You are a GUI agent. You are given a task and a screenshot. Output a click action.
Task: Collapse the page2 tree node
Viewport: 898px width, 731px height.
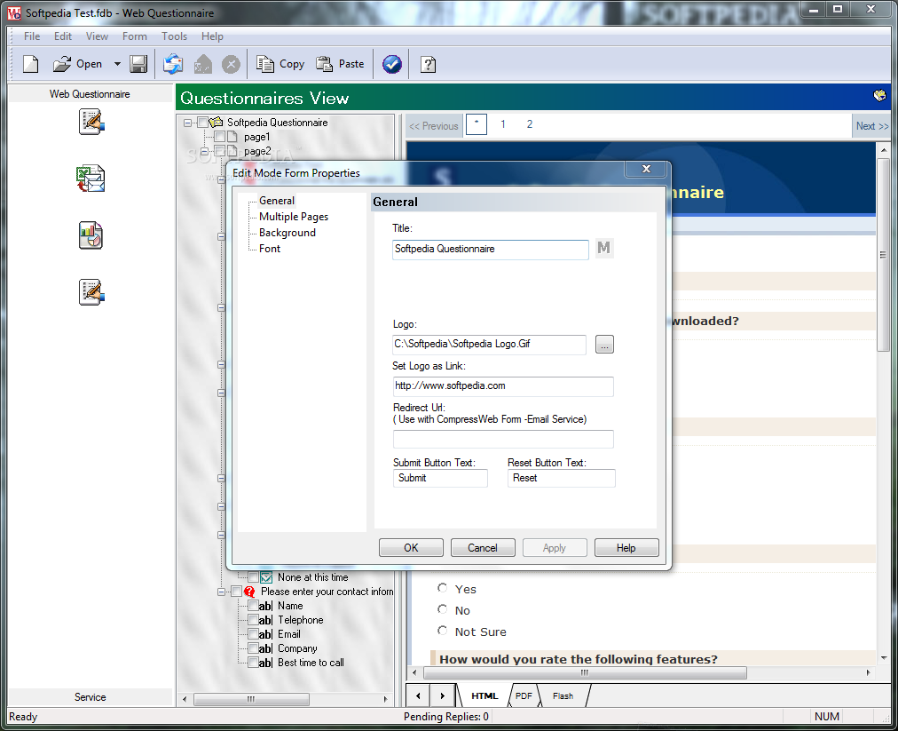point(204,151)
